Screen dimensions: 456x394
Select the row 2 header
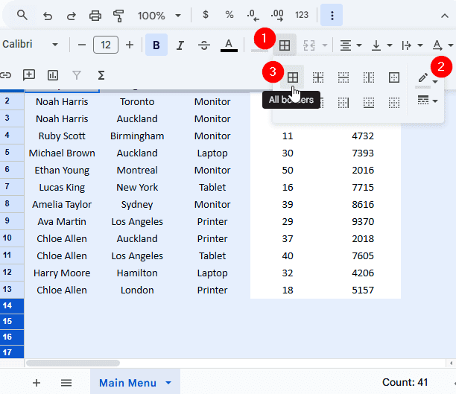click(12, 101)
